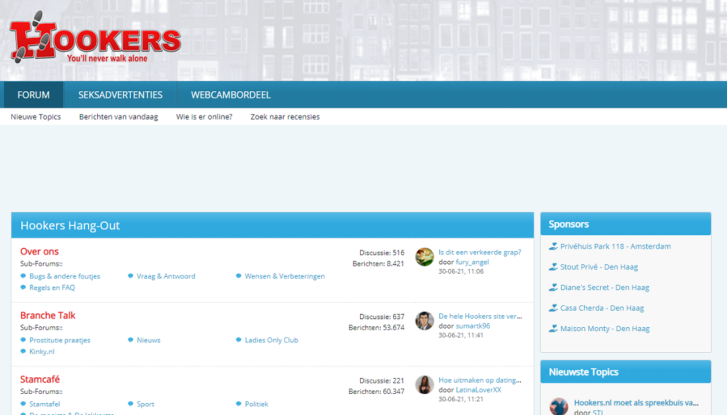Click the '30-06-21, 11:41' timestamp
The height and width of the screenshot is (415, 727).
coord(461,335)
